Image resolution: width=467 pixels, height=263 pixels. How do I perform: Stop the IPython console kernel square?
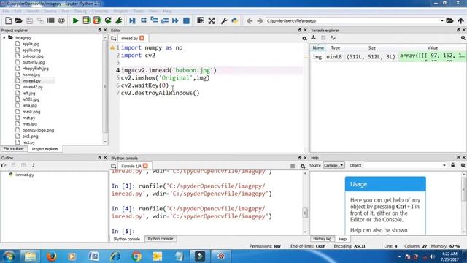(293, 166)
